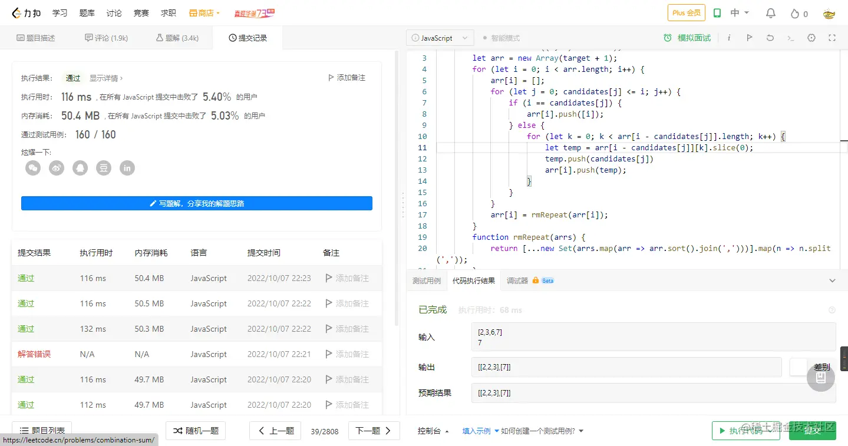Open the 题目列表 problem list
Image resolution: width=848 pixels, height=446 pixels.
(x=42, y=431)
